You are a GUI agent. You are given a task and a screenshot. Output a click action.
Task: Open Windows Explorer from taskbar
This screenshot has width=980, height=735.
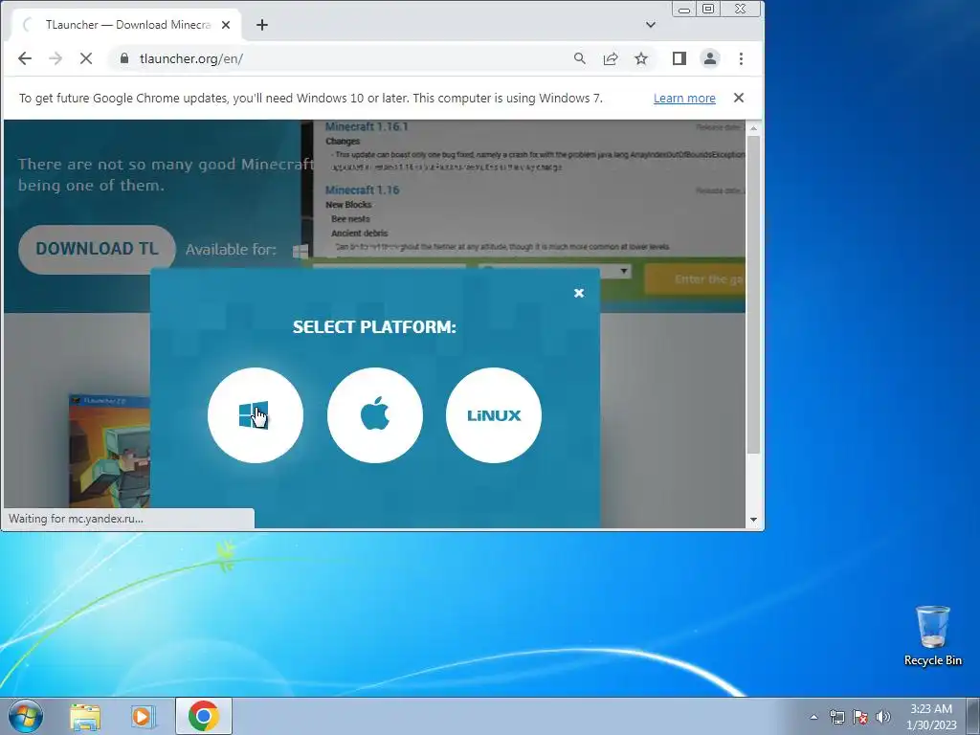coord(85,716)
